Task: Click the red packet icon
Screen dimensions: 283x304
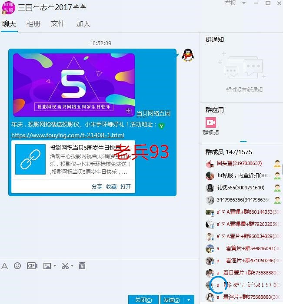Action: pyautogui.click(x=82, y=266)
